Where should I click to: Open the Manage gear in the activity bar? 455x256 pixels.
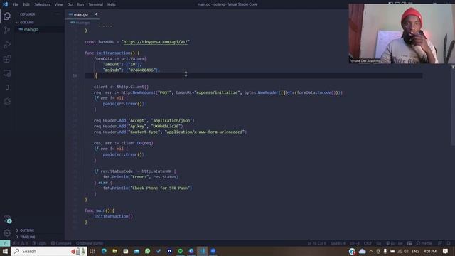point(7,233)
